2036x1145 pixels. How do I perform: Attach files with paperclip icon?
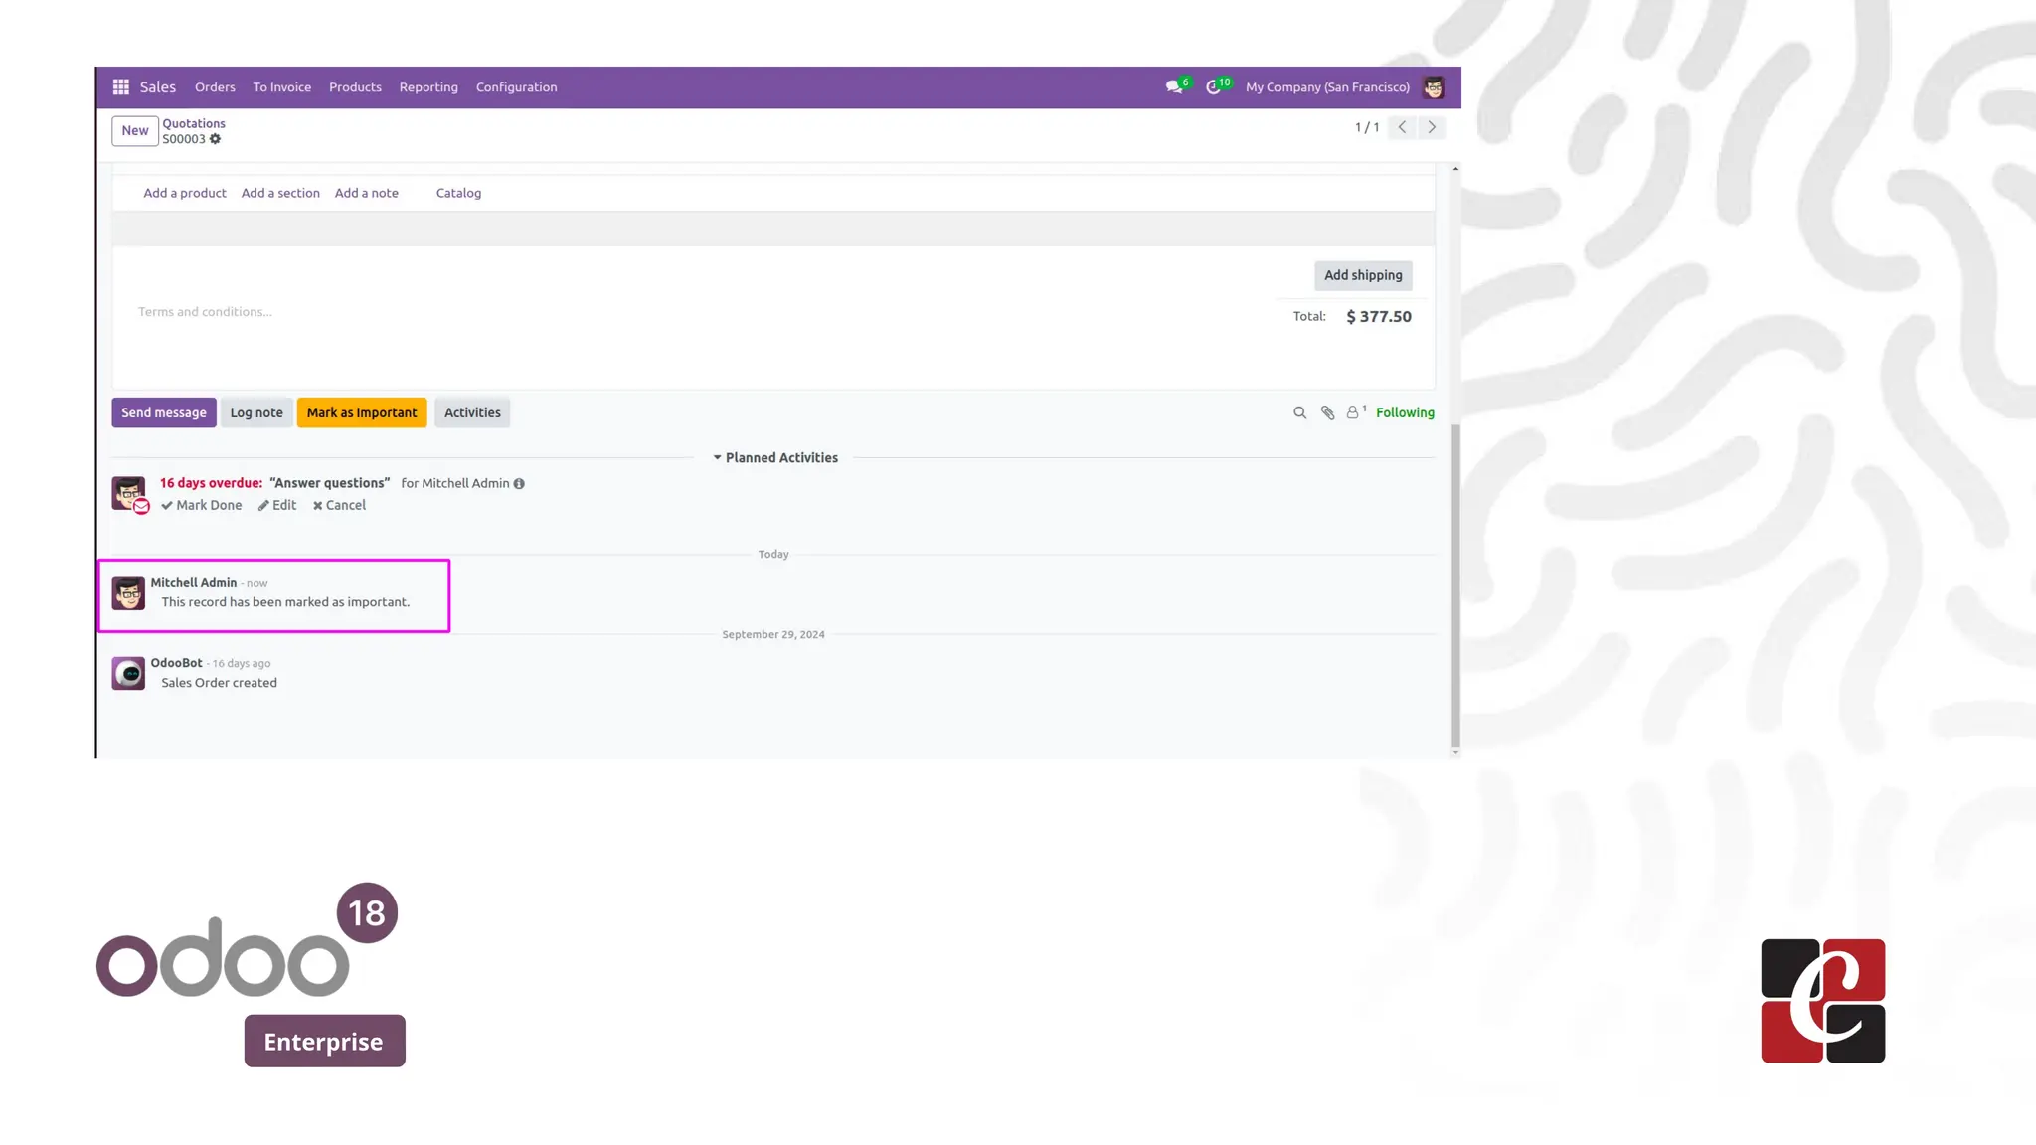pos(1327,412)
